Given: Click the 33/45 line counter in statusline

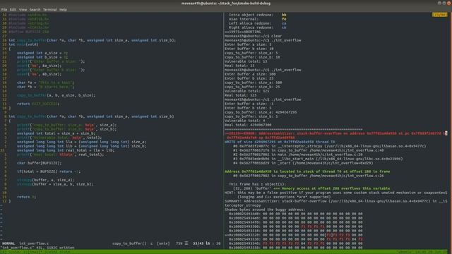Looking at the screenshot, I should tap(198, 243).
